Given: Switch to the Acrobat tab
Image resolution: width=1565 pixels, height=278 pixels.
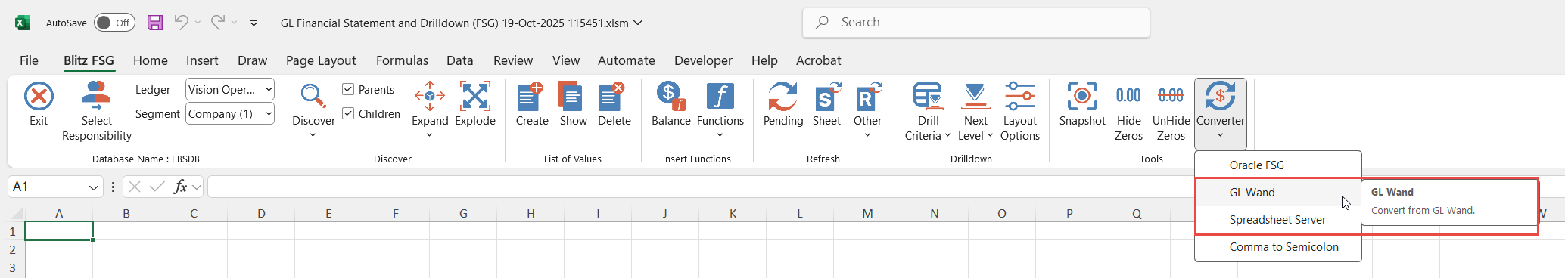Looking at the screenshot, I should point(818,60).
